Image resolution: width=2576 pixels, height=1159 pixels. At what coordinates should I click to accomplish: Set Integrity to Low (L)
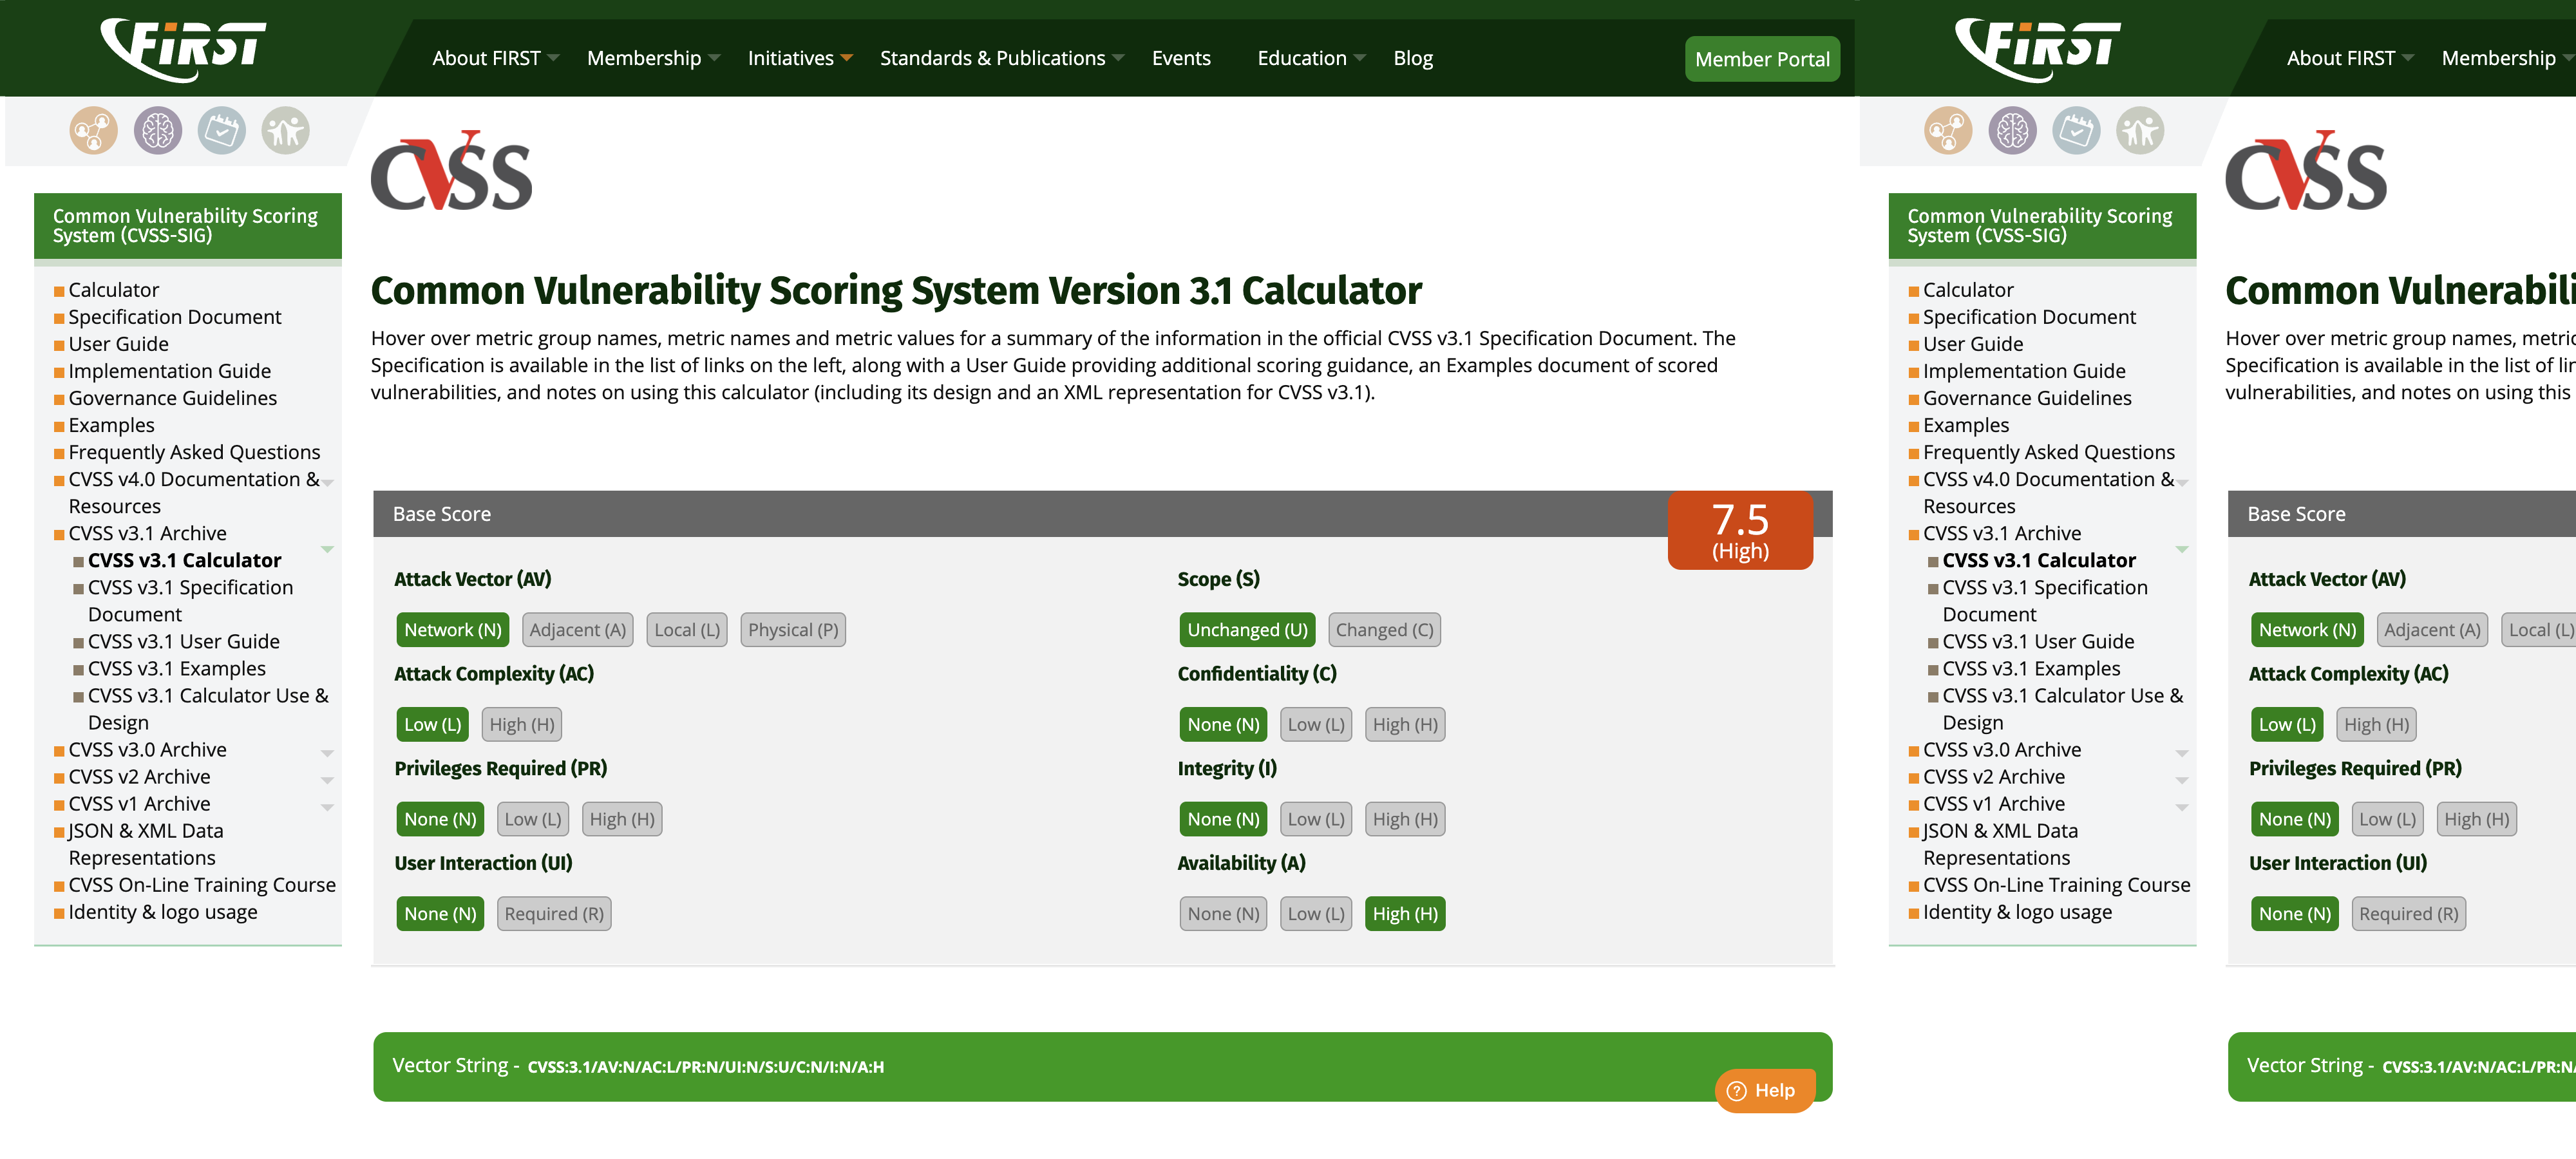click(1316, 819)
